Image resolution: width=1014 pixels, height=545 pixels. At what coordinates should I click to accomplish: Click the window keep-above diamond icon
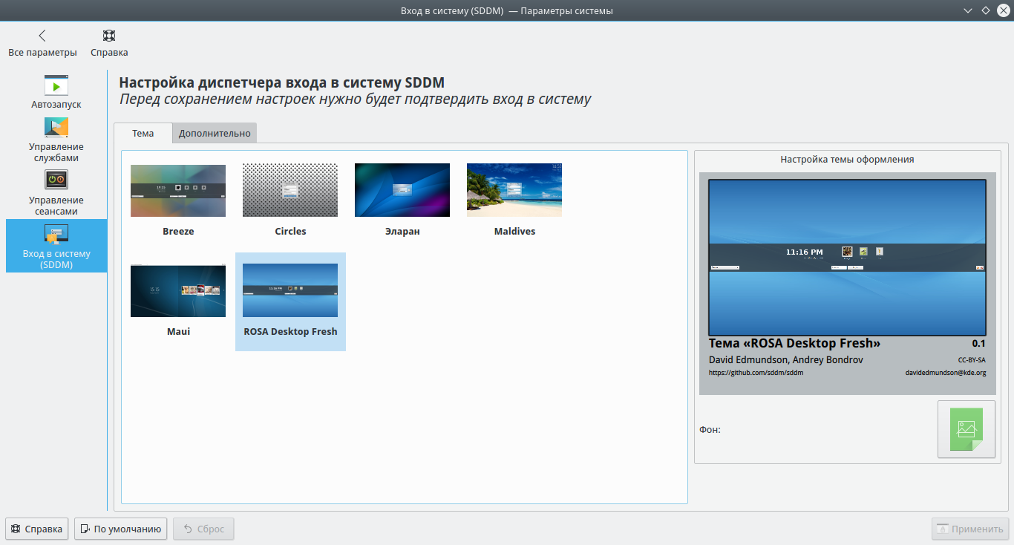(985, 10)
